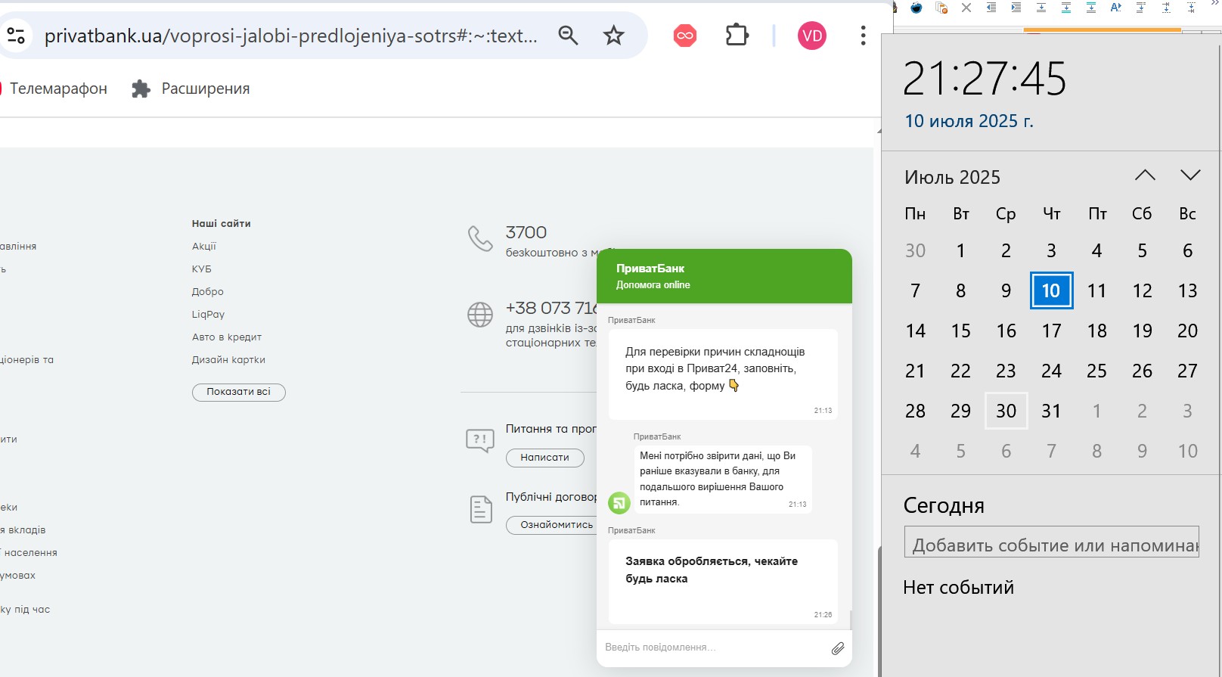Select July 1 in the calendar
The height and width of the screenshot is (677, 1222).
(960, 250)
